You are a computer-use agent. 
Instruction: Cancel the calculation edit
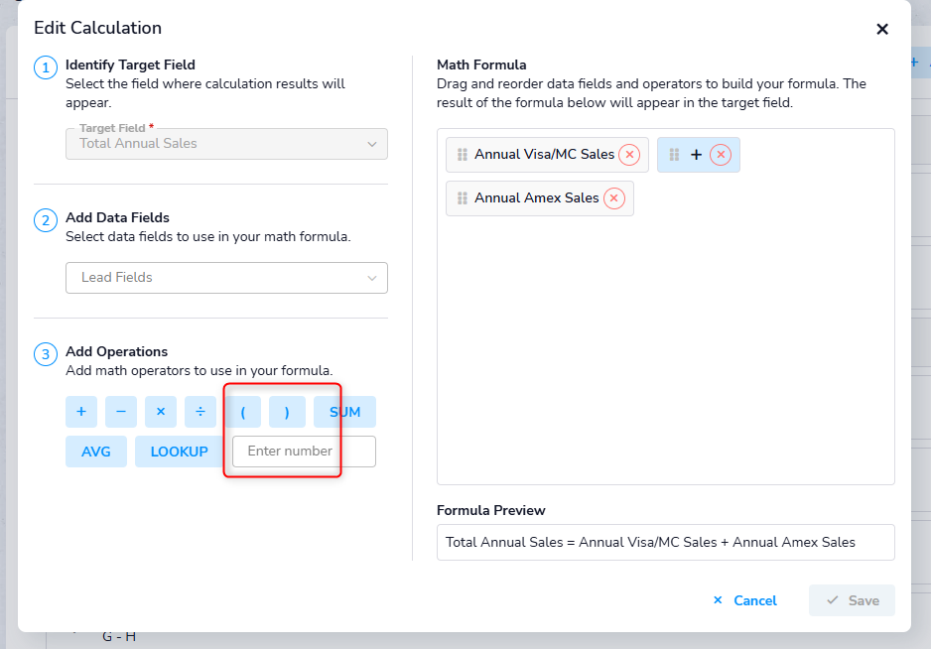(745, 600)
